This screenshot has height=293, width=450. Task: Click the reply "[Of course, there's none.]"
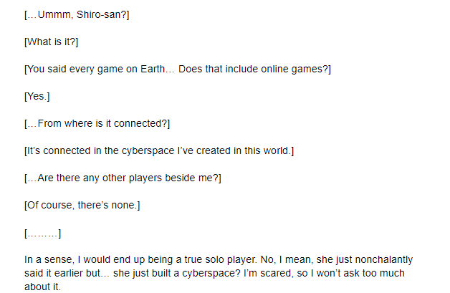tap(82, 206)
